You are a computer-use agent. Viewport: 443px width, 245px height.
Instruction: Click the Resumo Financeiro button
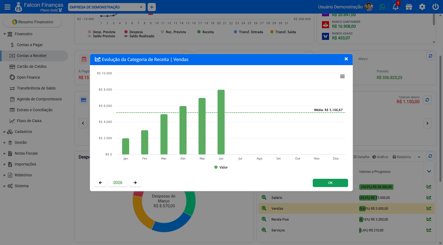(x=33, y=22)
